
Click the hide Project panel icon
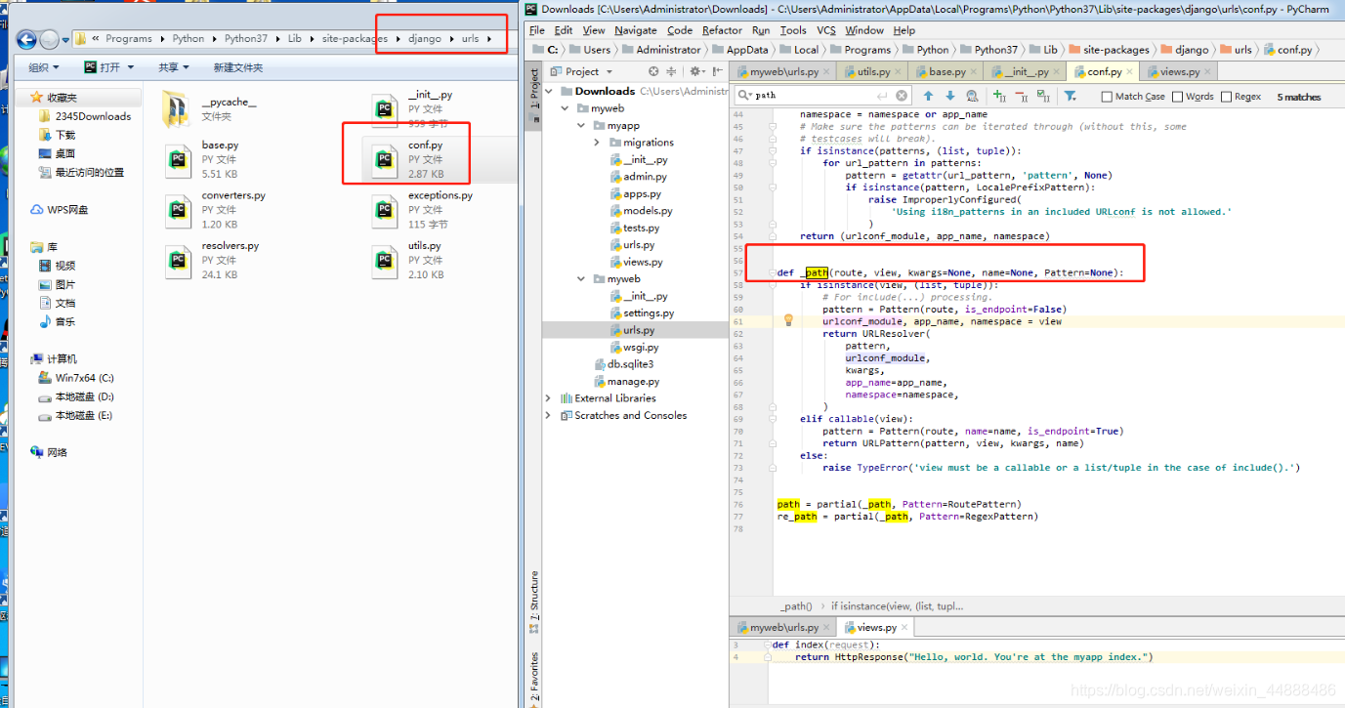tap(716, 71)
